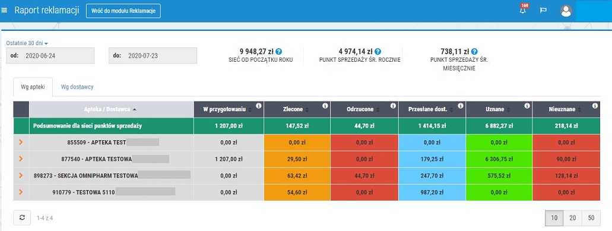Show info for Uznane column
The image size is (612, 231).
[527, 106]
